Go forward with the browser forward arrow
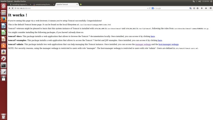Screen dimensions: 213x120 [12, 8]
